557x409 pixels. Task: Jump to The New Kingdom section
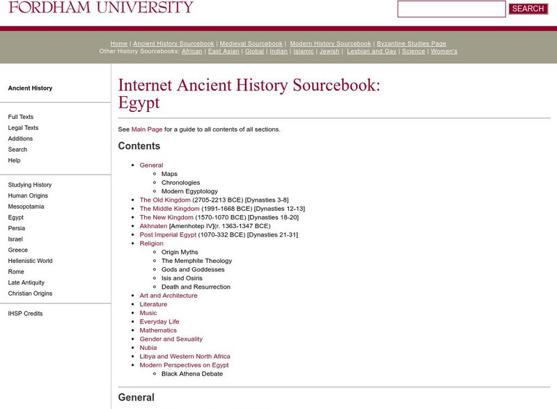click(x=166, y=217)
